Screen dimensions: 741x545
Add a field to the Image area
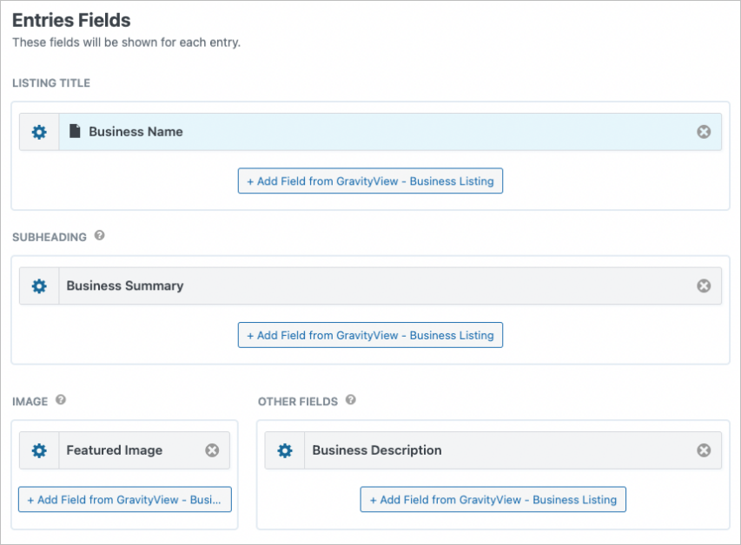click(124, 499)
